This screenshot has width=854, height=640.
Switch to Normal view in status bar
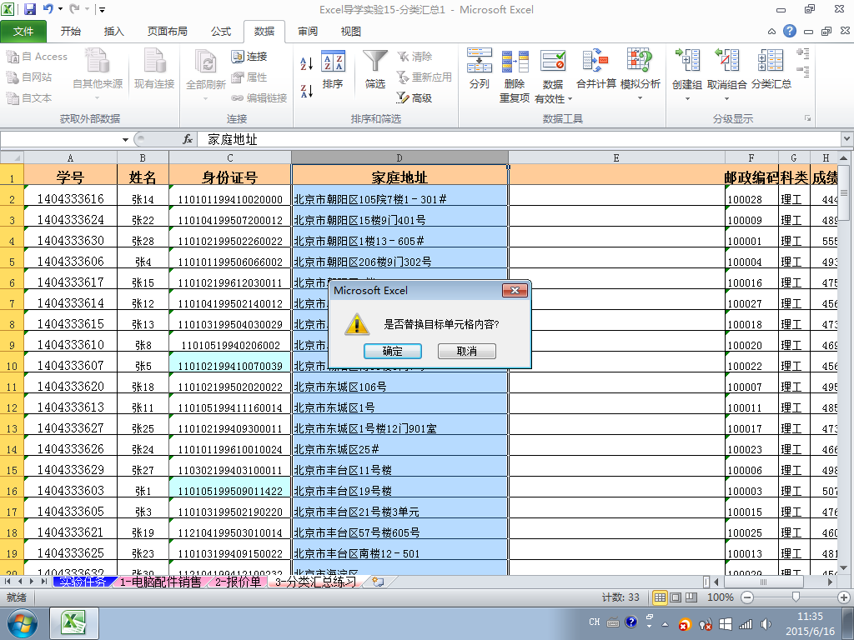660,597
